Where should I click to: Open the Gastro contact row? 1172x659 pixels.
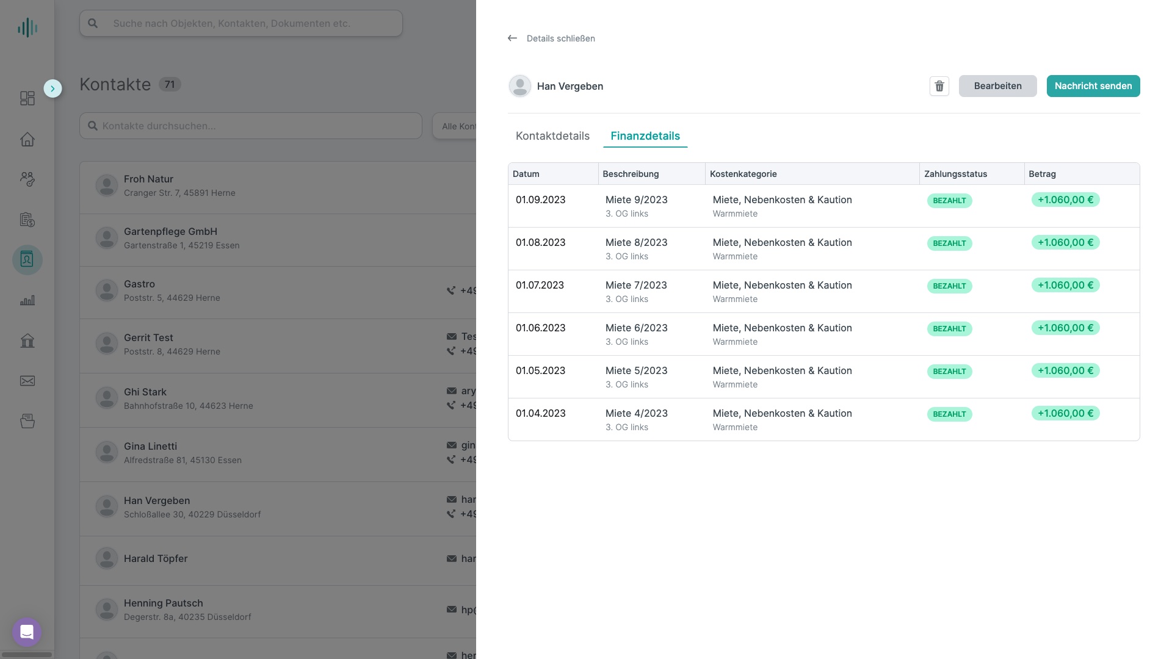(x=278, y=292)
